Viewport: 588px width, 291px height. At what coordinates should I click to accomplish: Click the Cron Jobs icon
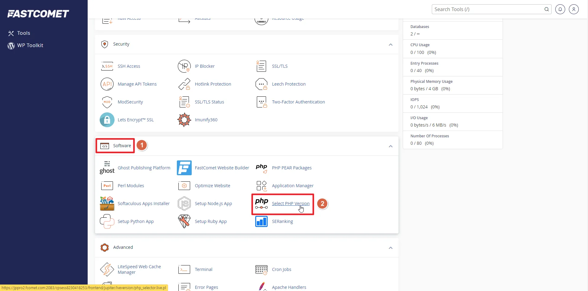(261, 269)
